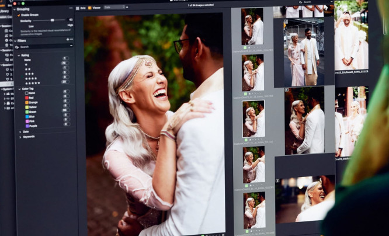Open Library tab in background window
Viewport: 389px width, 236px height.
(4, 11)
